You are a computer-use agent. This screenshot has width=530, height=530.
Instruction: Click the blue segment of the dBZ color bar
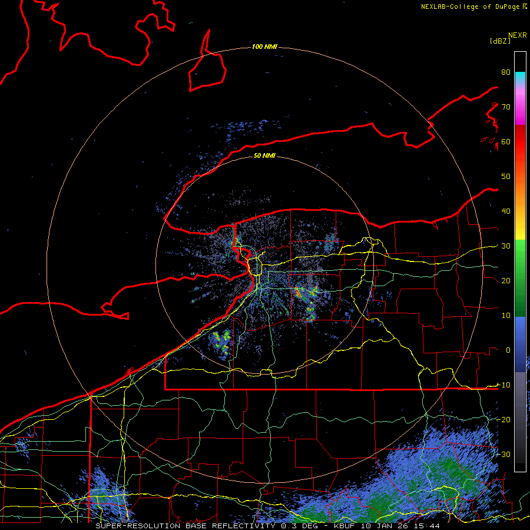coord(520,344)
